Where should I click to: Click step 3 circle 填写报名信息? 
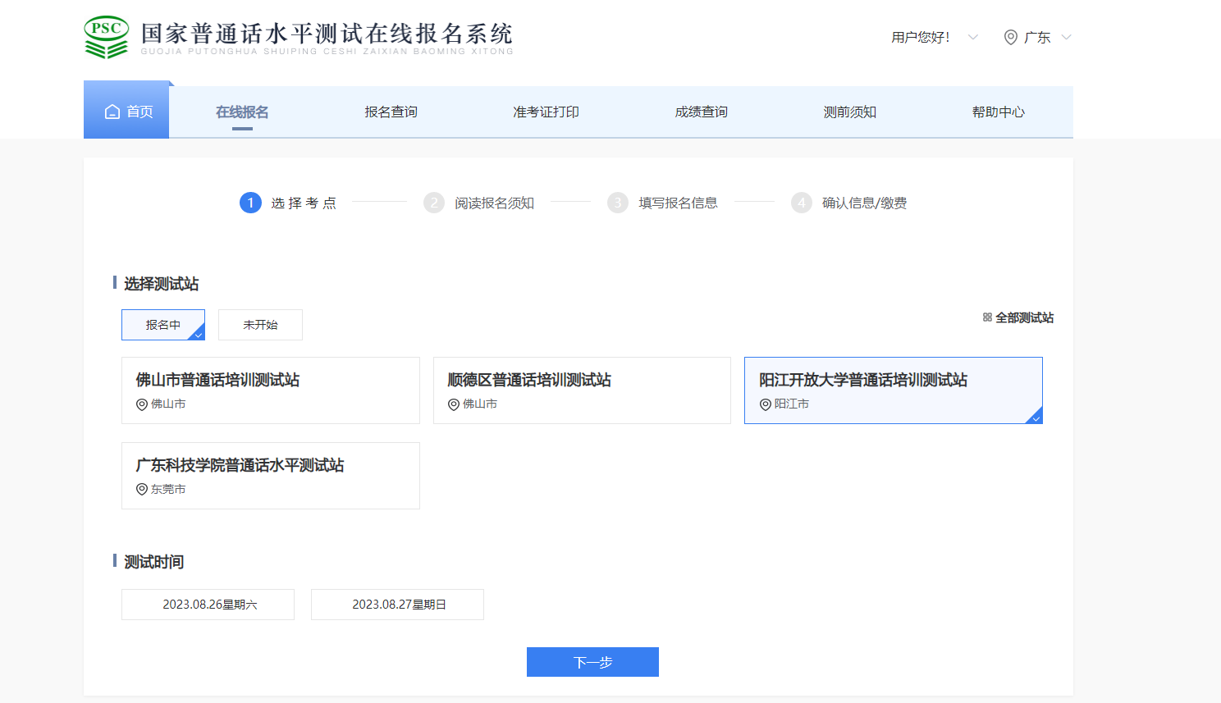(618, 203)
